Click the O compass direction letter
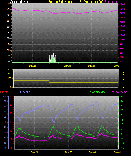131x156 pixels. (x=123, y=74)
